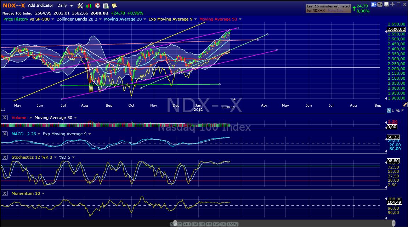Open the data table plus icon
This screenshot has width=408, height=227.
point(106,5)
